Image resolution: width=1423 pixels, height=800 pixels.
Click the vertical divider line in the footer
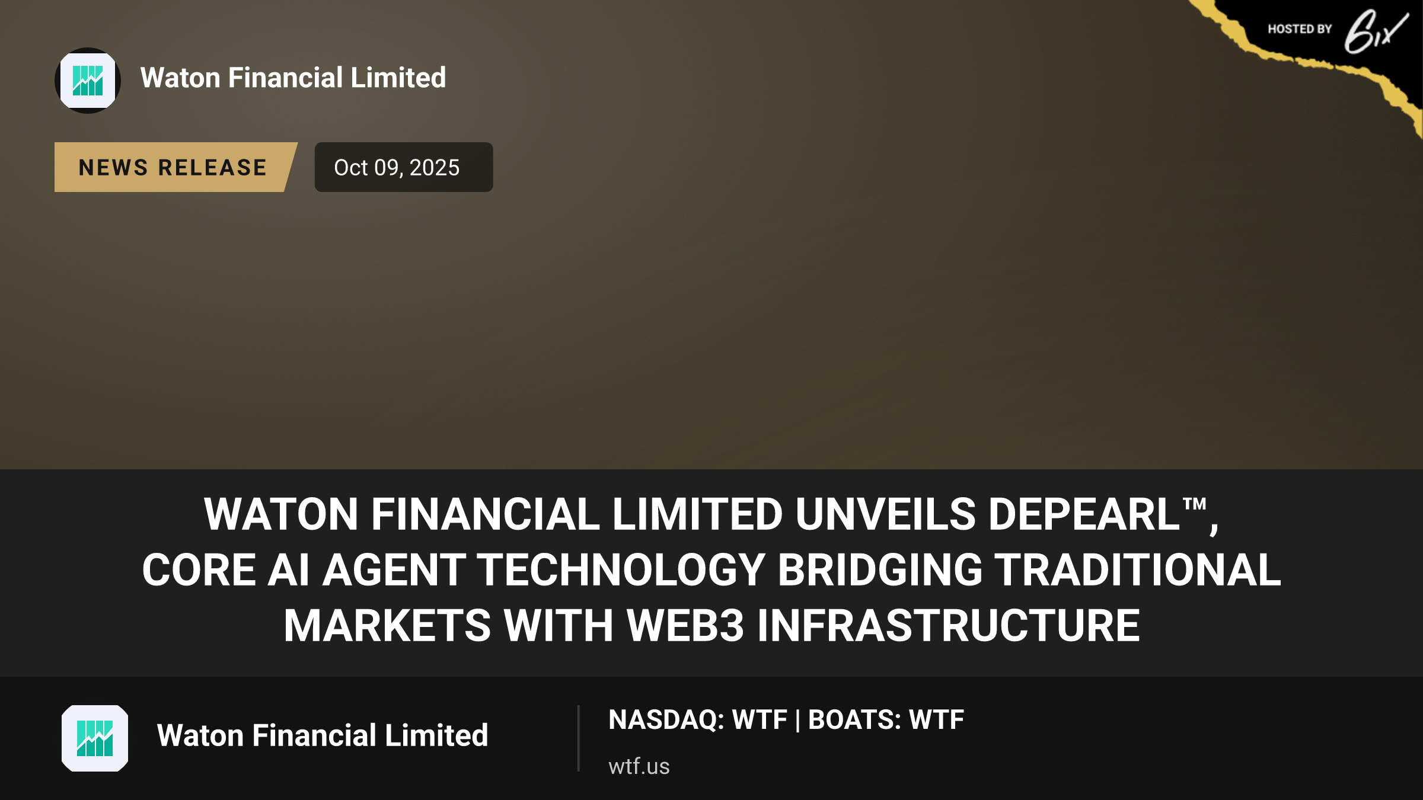tap(578, 738)
